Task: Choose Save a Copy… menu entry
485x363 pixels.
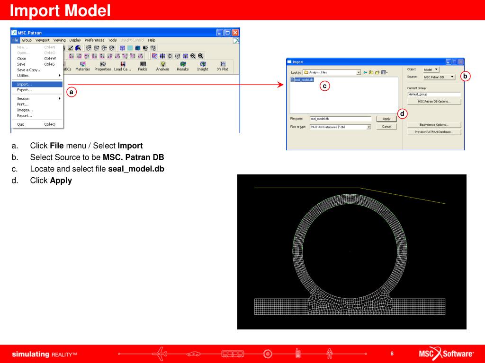Action: 37,70
